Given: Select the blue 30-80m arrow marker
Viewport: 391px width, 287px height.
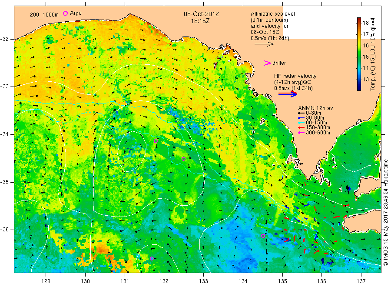Looking at the screenshot, I should (x=301, y=118).
